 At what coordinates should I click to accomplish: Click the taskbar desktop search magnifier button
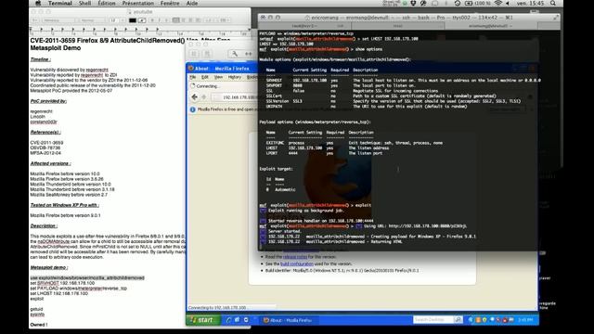pyautogui.click(x=458, y=320)
